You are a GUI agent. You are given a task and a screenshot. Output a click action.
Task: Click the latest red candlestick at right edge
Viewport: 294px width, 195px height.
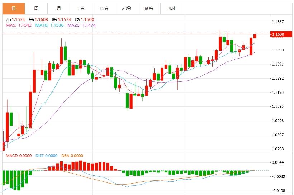[255, 36]
